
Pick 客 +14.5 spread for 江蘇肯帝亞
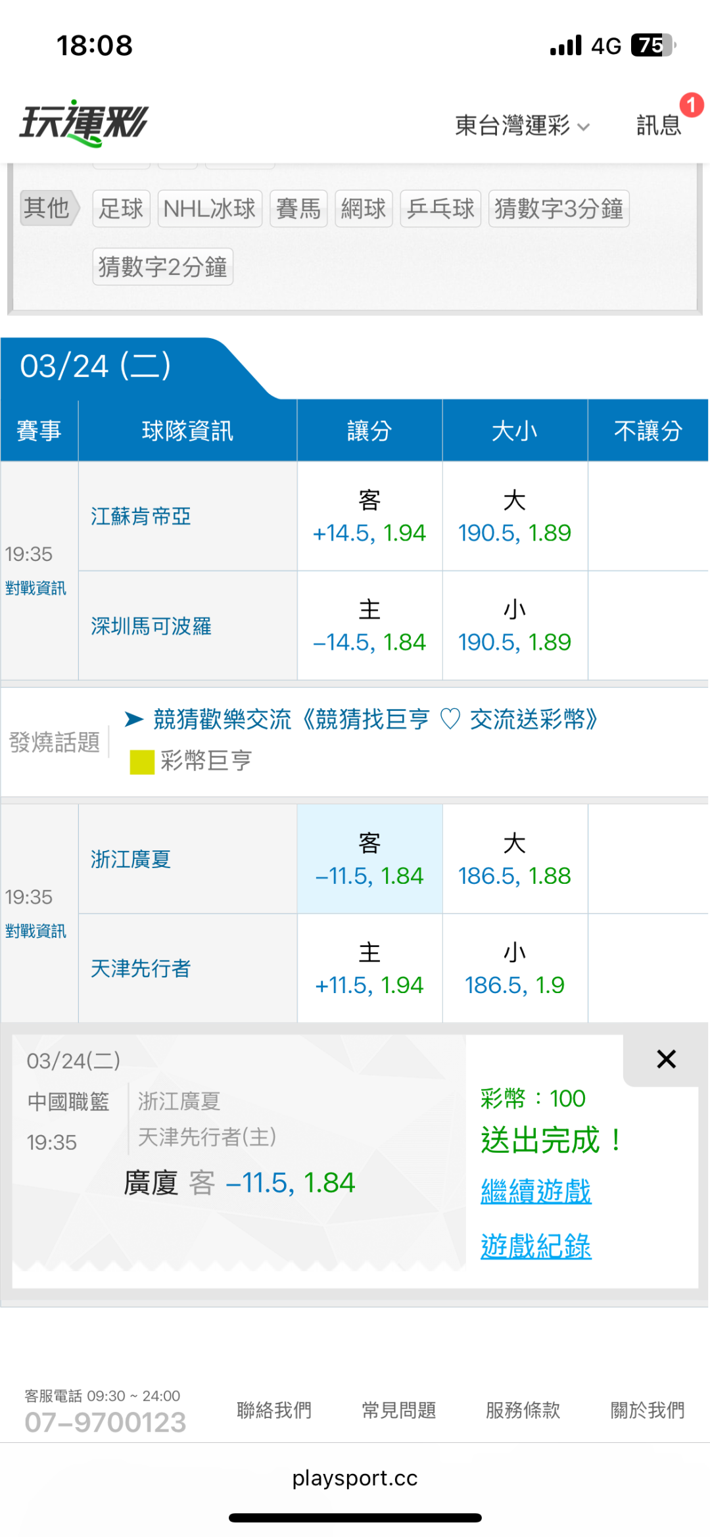[x=369, y=516]
